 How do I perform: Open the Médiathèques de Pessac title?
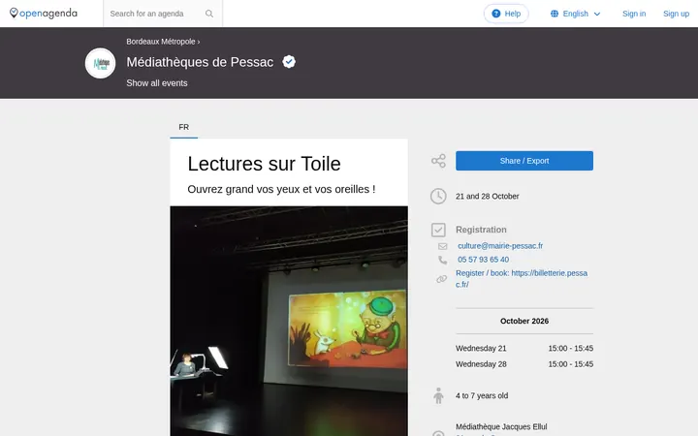[200, 62]
